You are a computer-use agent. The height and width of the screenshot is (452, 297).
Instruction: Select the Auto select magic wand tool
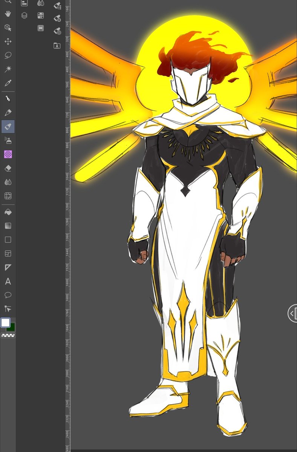(8, 69)
